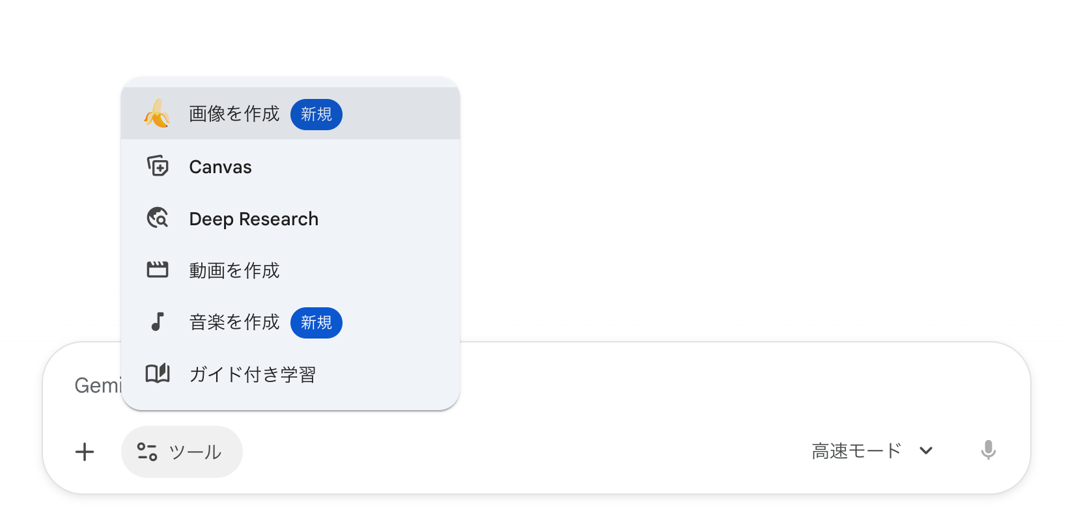Enable 動画を作成 from the tools list
1068x513 pixels.
point(234,270)
